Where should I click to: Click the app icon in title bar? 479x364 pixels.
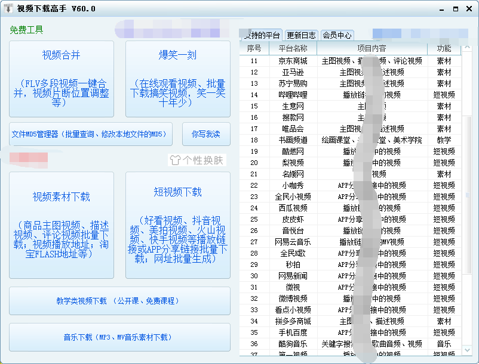[8, 8]
